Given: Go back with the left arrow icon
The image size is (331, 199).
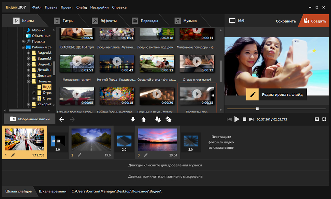Looking at the screenshot, I should pos(62,119).
